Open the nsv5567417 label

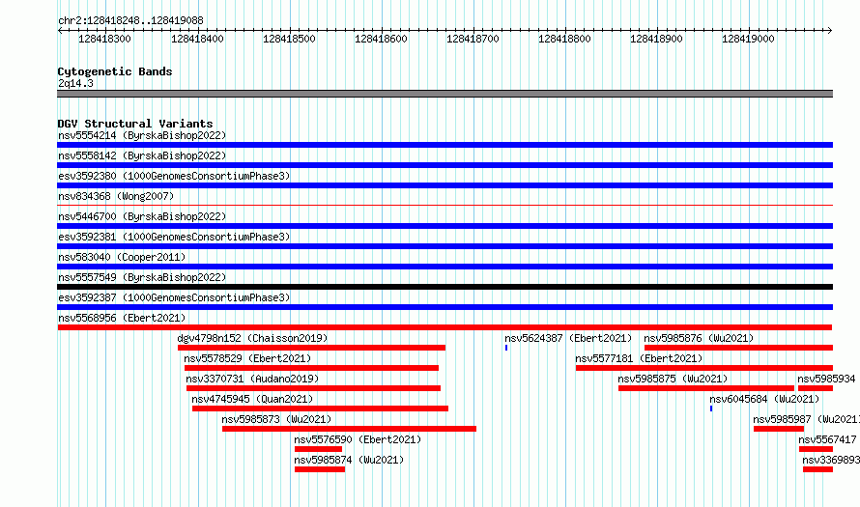click(827, 439)
